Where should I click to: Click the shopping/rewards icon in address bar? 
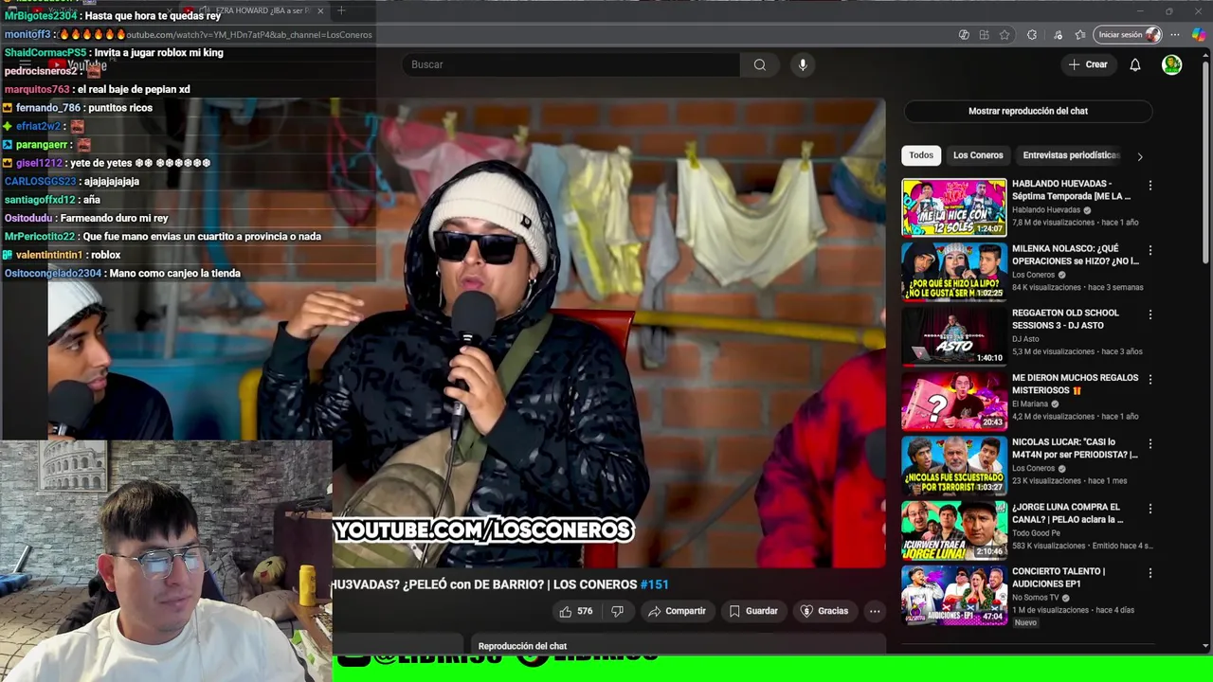(964, 35)
